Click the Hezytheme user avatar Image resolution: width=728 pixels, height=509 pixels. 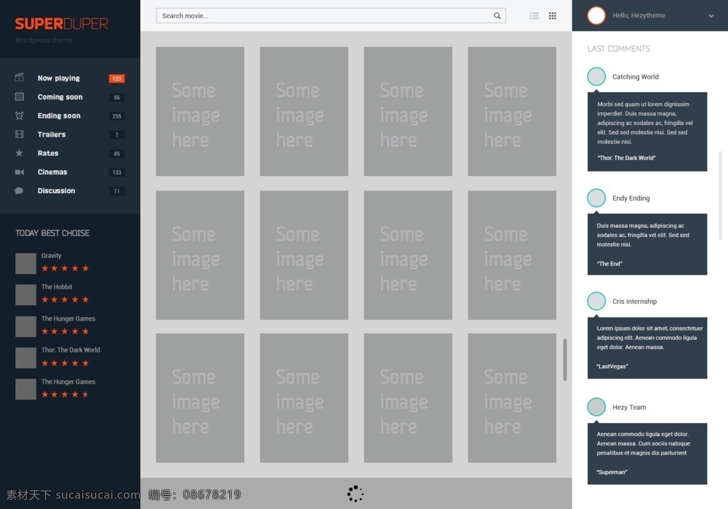tap(596, 16)
